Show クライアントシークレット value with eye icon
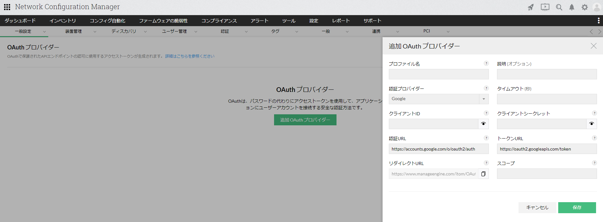Viewport: 603px width, 222px height. coord(592,124)
